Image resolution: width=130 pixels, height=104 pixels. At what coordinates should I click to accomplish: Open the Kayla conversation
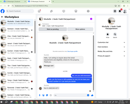(17, 59)
